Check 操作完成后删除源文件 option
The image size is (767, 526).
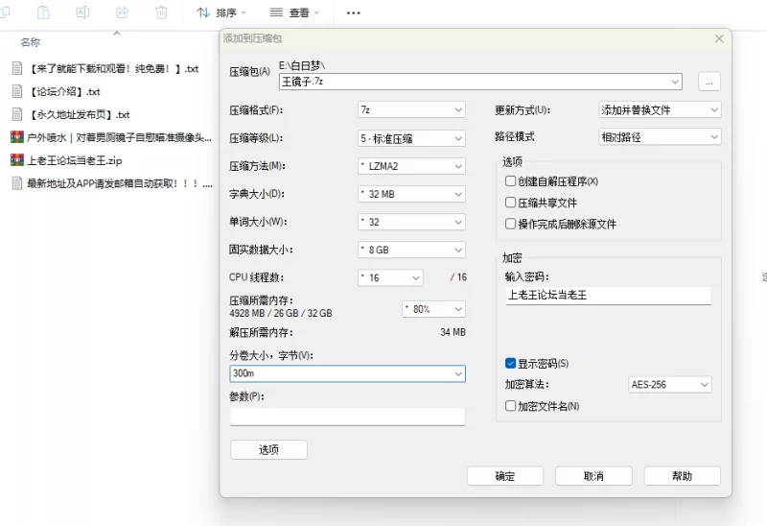[511, 224]
